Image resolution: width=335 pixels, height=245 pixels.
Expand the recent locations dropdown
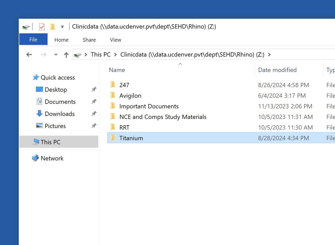(56, 55)
